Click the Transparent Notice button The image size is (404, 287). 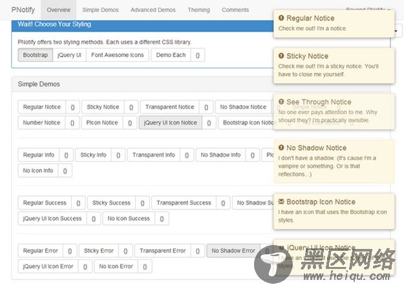click(x=170, y=107)
